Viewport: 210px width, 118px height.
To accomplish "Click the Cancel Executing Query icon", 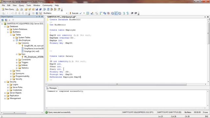I will point(84,13).
